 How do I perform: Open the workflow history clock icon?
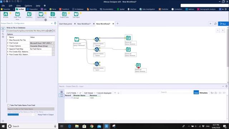coord(215,24)
